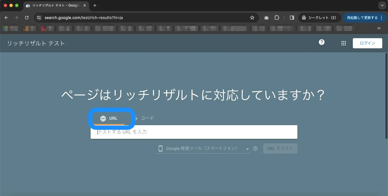This screenshot has height=196, width=388.
Task: Open the Google 検査ツール（スマートフォン） dropdown
Action: click(203, 148)
